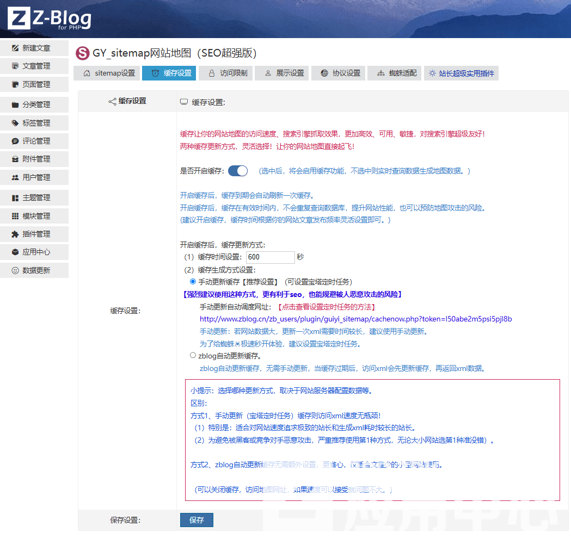Click the app center cube icon

coord(15,252)
